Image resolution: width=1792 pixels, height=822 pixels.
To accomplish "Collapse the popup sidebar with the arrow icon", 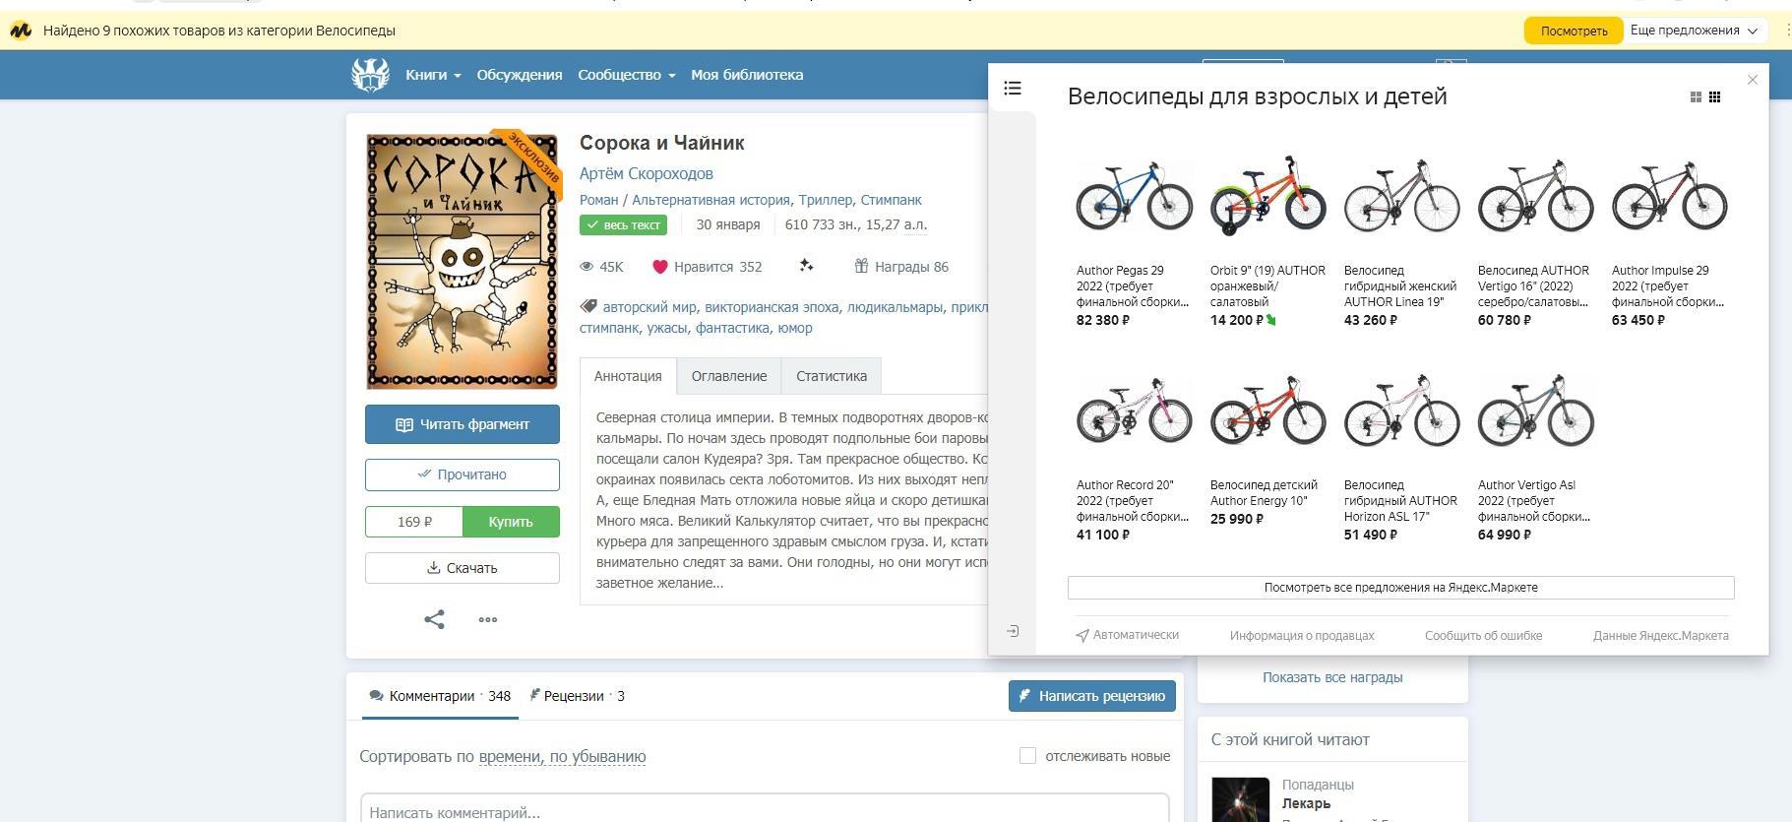I will coord(1013,631).
